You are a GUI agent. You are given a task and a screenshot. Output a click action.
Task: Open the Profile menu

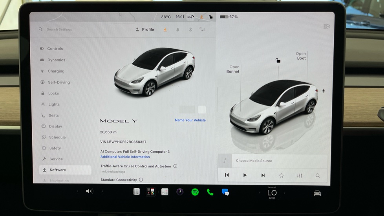(x=145, y=29)
